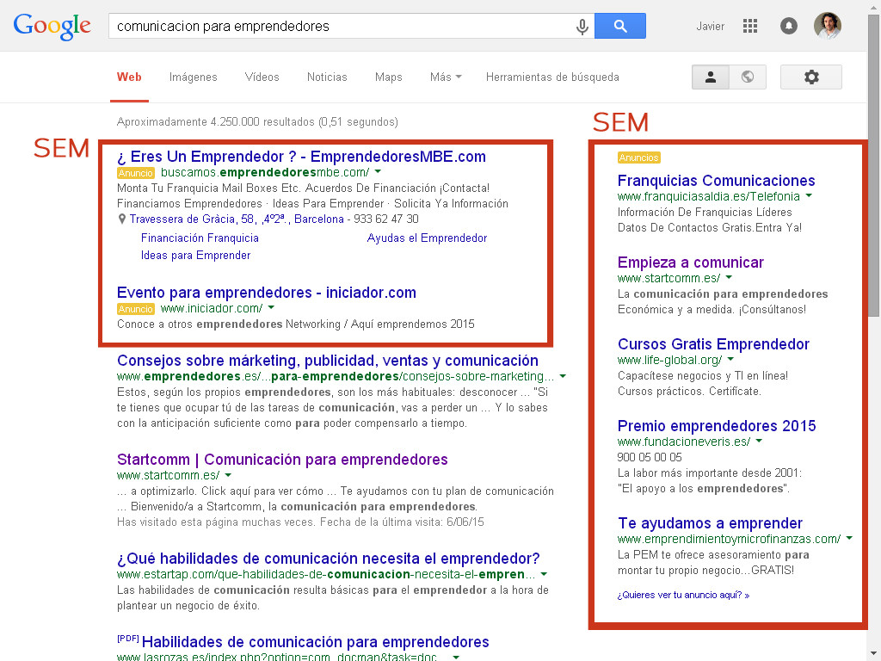Click the Anuncio badge beside www.iniciador.com

click(x=135, y=309)
